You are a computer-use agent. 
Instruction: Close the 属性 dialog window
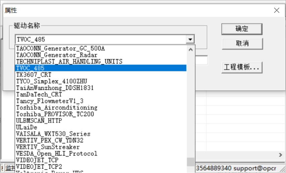tap(277, 10)
